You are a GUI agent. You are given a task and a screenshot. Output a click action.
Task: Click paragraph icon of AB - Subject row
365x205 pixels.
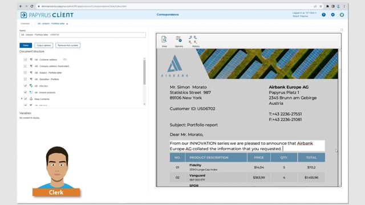click(31, 72)
